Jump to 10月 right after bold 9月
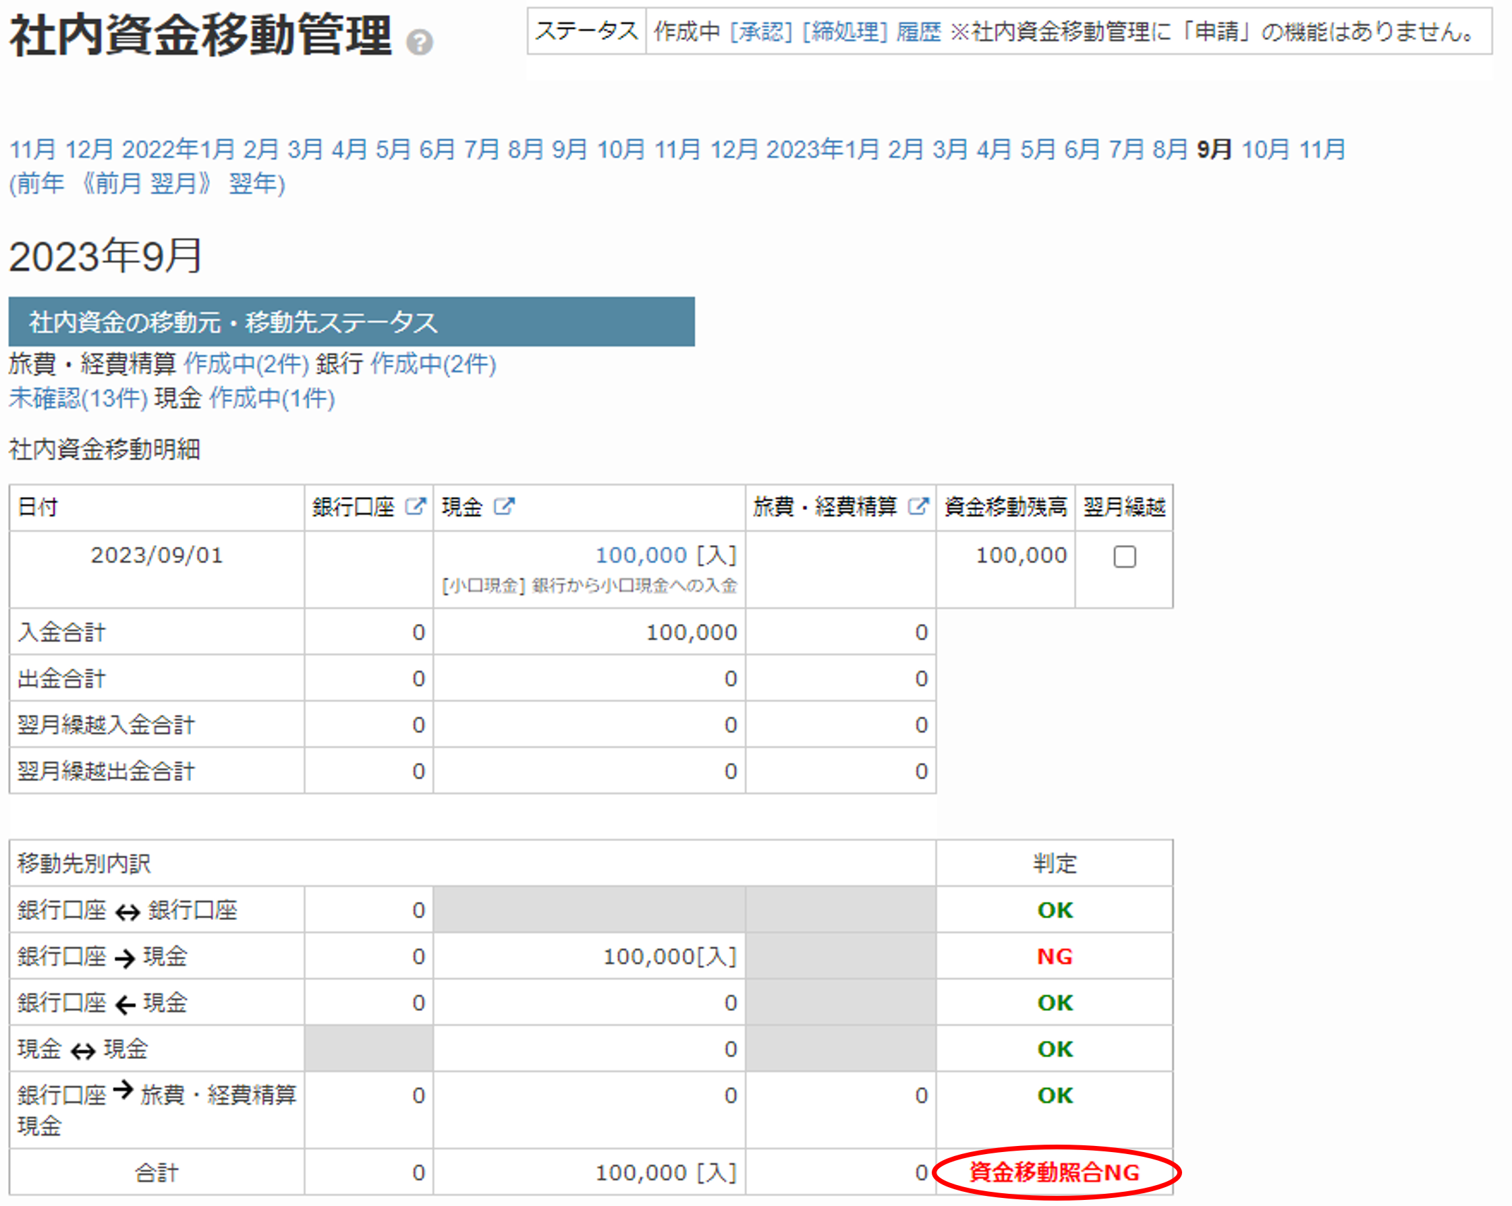 pos(1265,149)
